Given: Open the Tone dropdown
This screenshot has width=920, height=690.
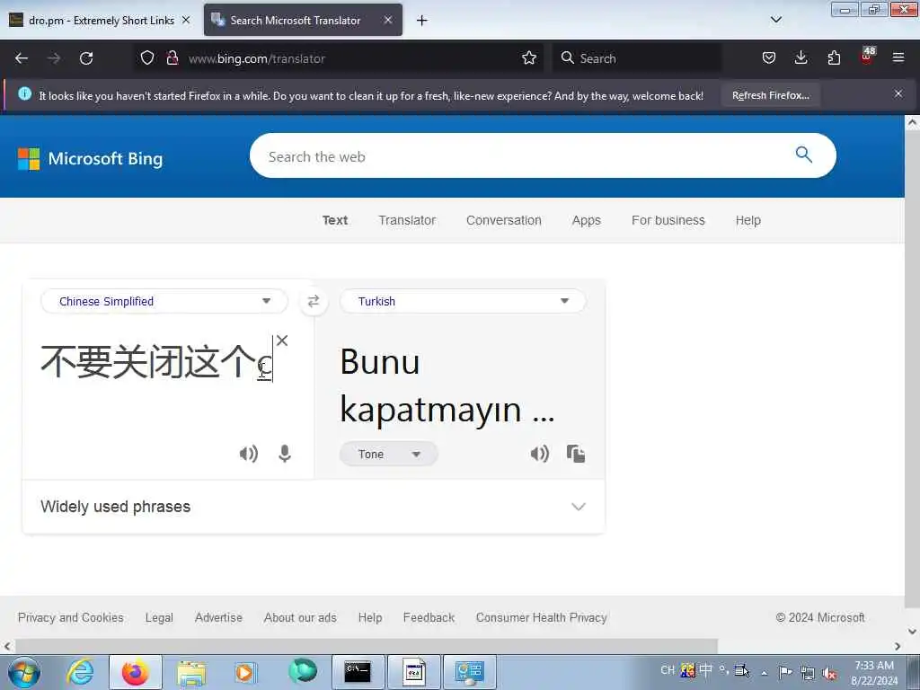Looking at the screenshot, I should coord(388,454).
